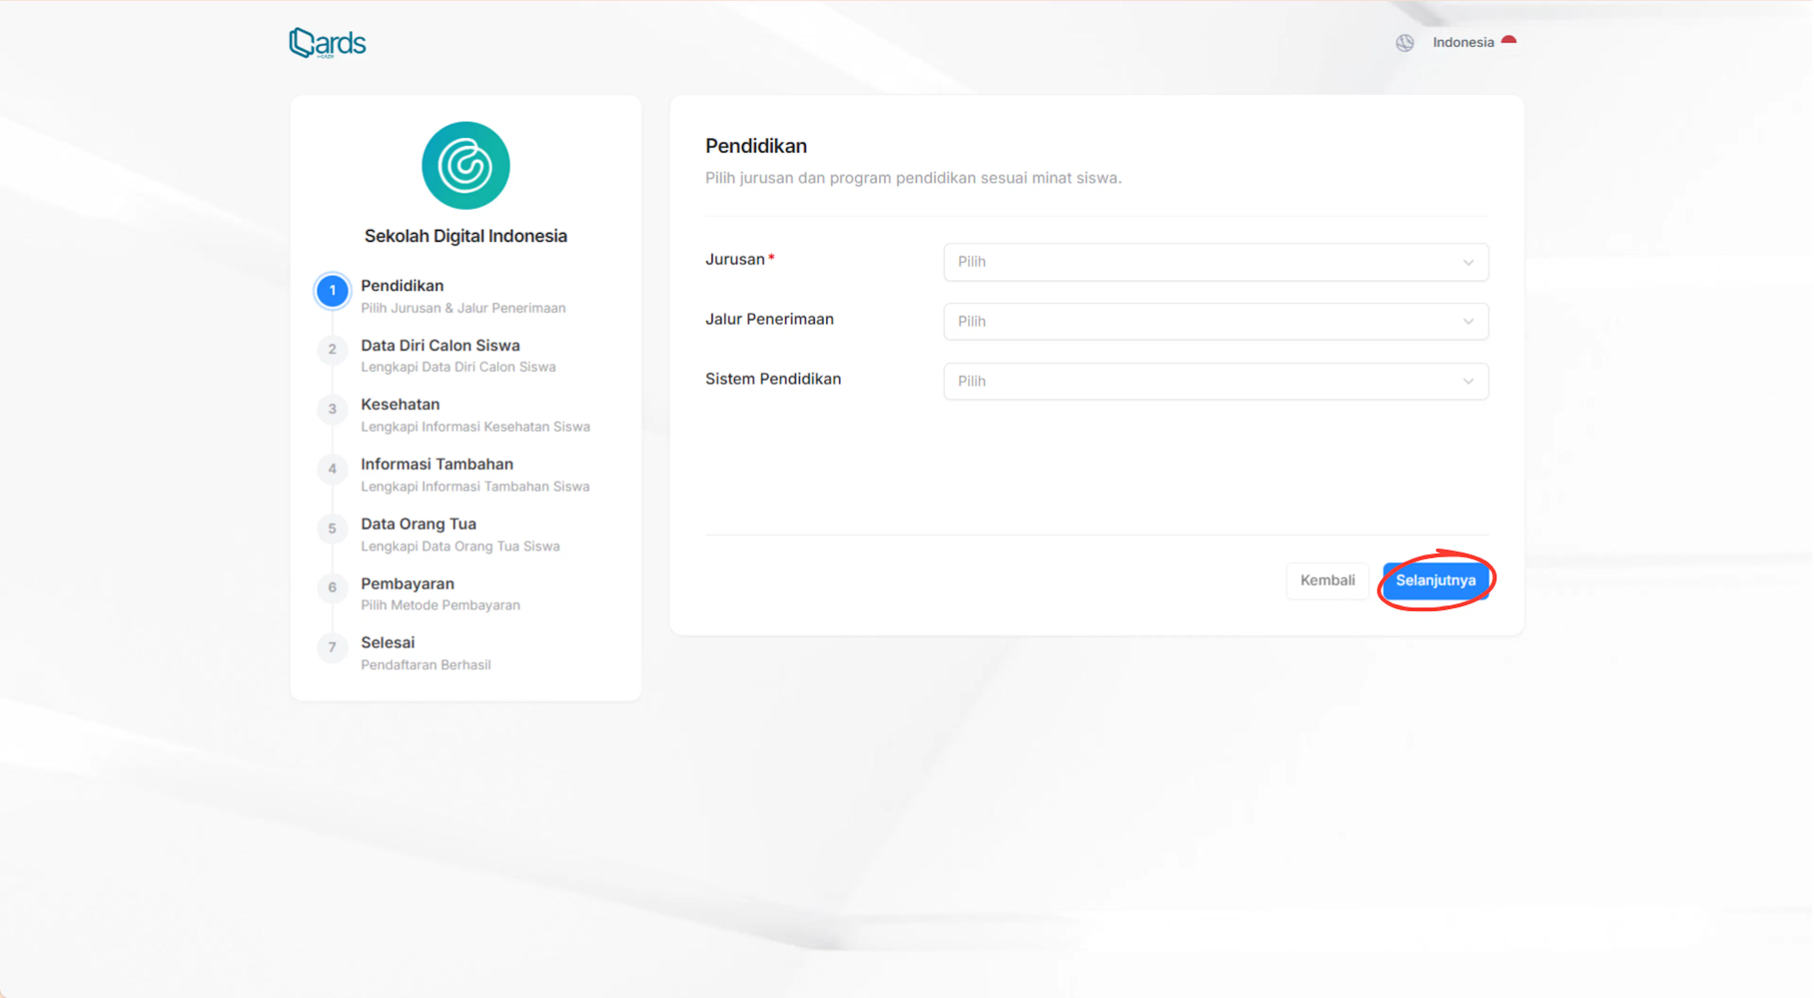The image size is (1814, 998).
Task: Click the Jurusan field label
Action: [x=735, y=260]
